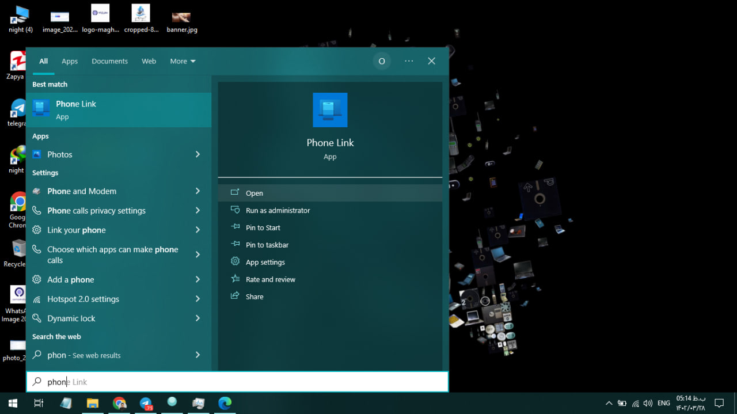This screenshot has height=414, width=737.
Task: Switch to the Documents search tab
Action: [109, 61]
